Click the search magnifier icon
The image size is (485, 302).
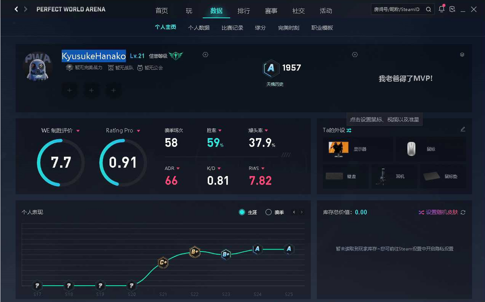[428, 9]
